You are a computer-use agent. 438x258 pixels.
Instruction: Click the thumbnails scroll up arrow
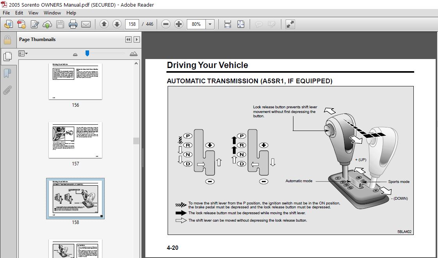[x=136, y=63]
